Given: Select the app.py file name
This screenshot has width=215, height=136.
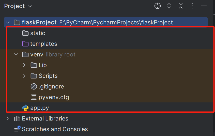Looking at the screenshot, I should click(39, 108).
